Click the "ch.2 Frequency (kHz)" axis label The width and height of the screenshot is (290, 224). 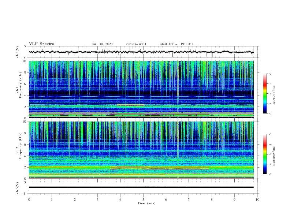[x=19, y=146]
